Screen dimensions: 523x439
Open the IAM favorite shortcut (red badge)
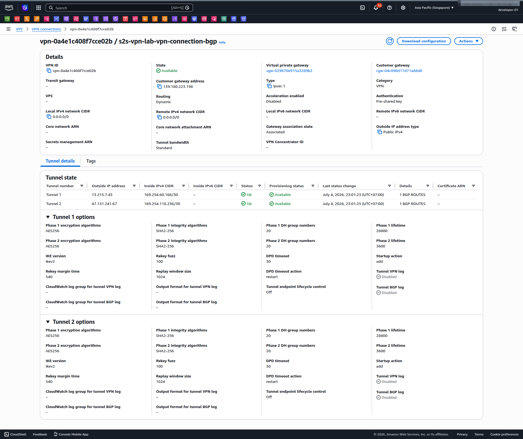pyautogui.click(x=17, y=19)
